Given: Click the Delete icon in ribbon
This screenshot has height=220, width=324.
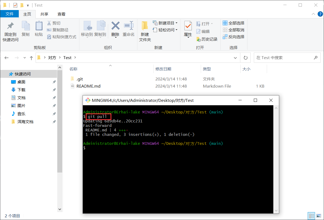Looking at the screenshot, I should pos(115,26).
